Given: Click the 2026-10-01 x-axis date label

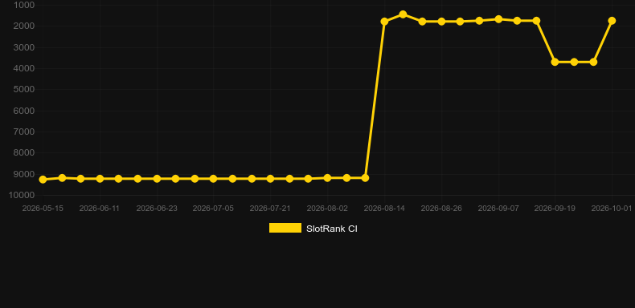Looking at the screenshot, I should (612, 209).
